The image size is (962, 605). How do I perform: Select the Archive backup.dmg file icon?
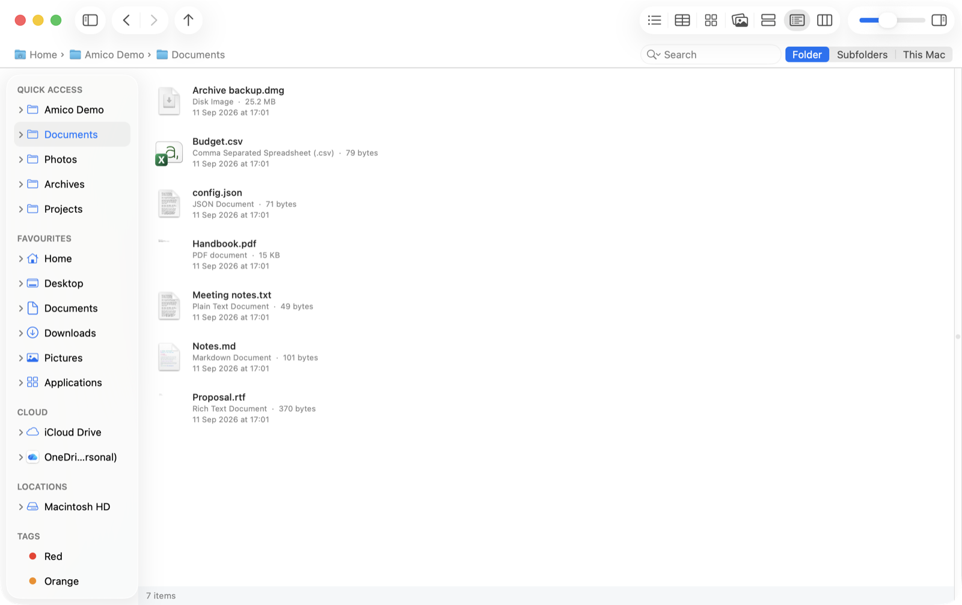(169, 101)
